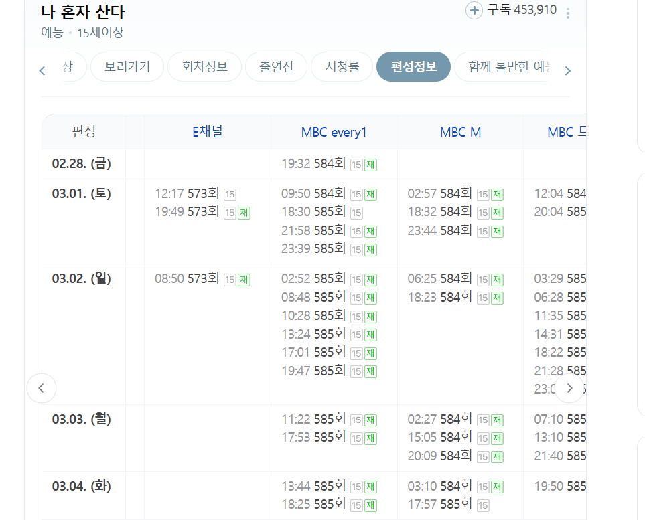
Task: Show more tabs with the right arrow
Action: tap(568, 71)
